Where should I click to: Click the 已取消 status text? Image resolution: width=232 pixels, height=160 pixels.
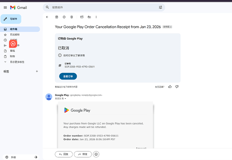click(64, 48)
